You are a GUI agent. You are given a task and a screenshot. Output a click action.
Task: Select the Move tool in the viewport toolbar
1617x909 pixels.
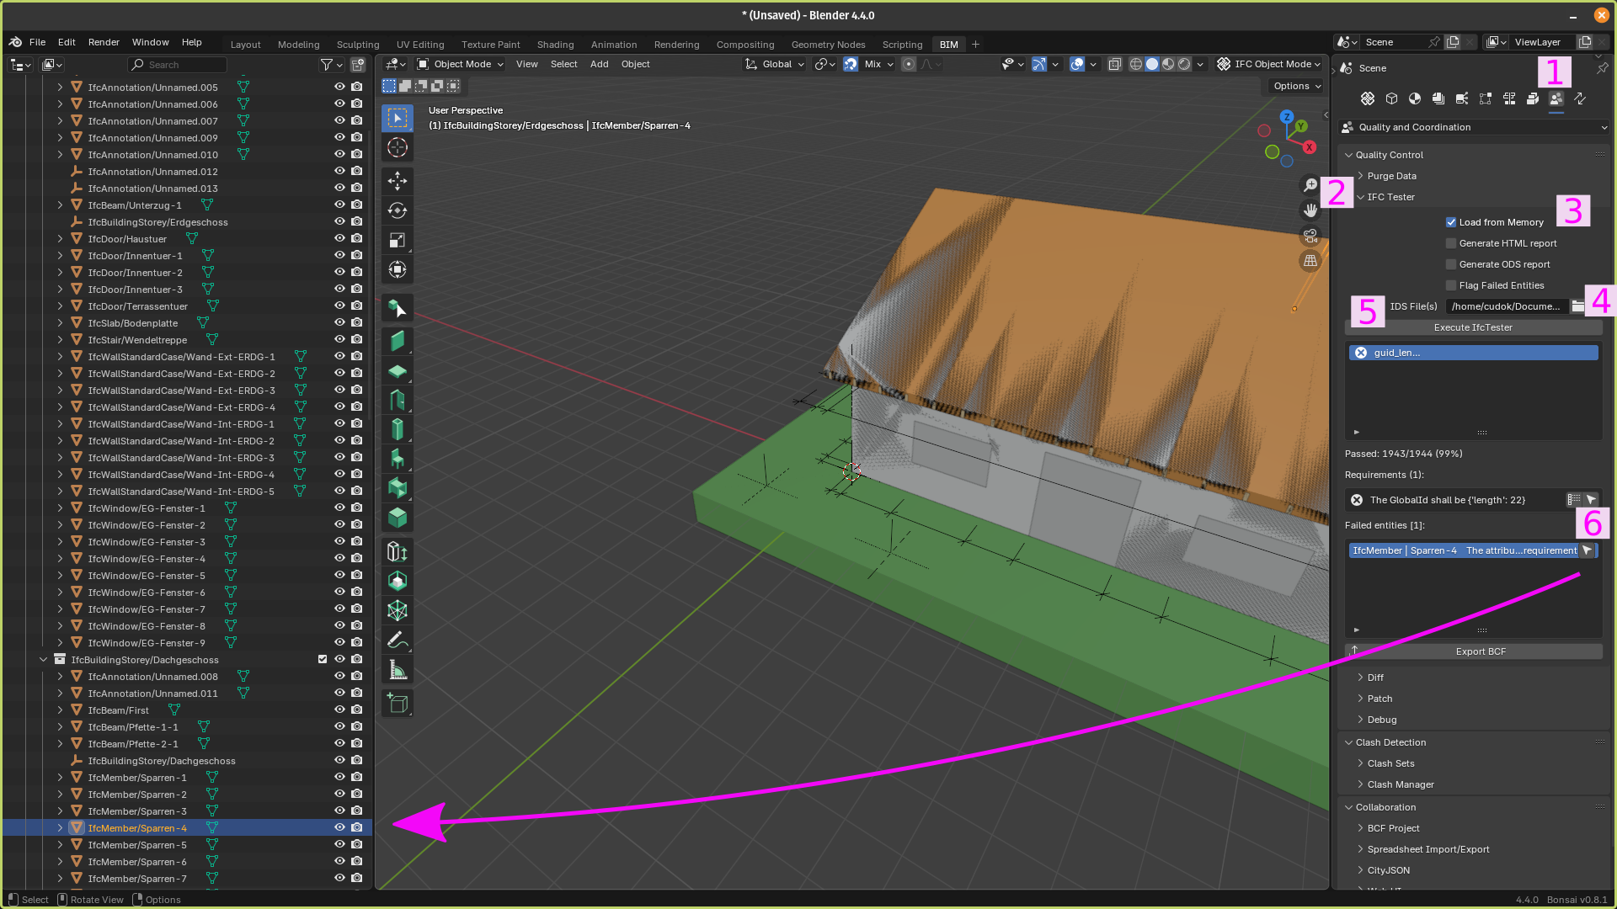point(397,180)
